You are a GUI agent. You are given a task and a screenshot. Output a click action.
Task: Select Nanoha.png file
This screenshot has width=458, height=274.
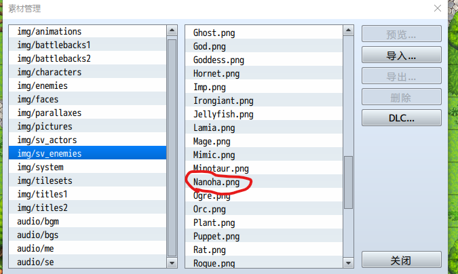point(264,182)
